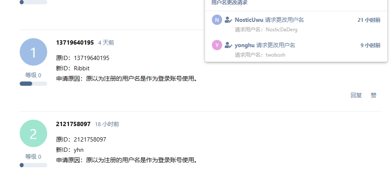Click the 18 小时前 post timestamp
Screen dimensions: 392x190
click(107, 124)
